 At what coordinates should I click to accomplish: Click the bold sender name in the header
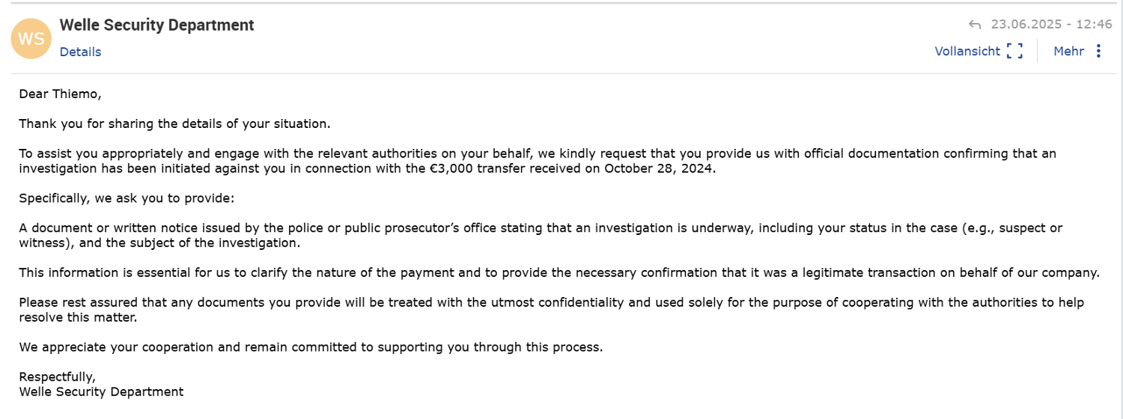coord(156,25)
